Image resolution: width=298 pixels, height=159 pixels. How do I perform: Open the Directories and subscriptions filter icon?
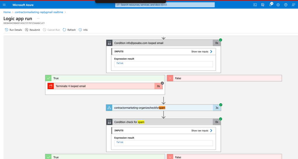[263, 5]
